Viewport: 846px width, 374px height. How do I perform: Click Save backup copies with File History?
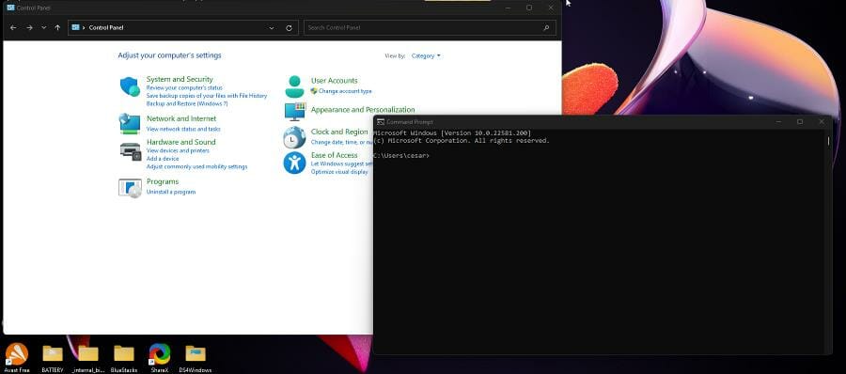coord(207,96)
